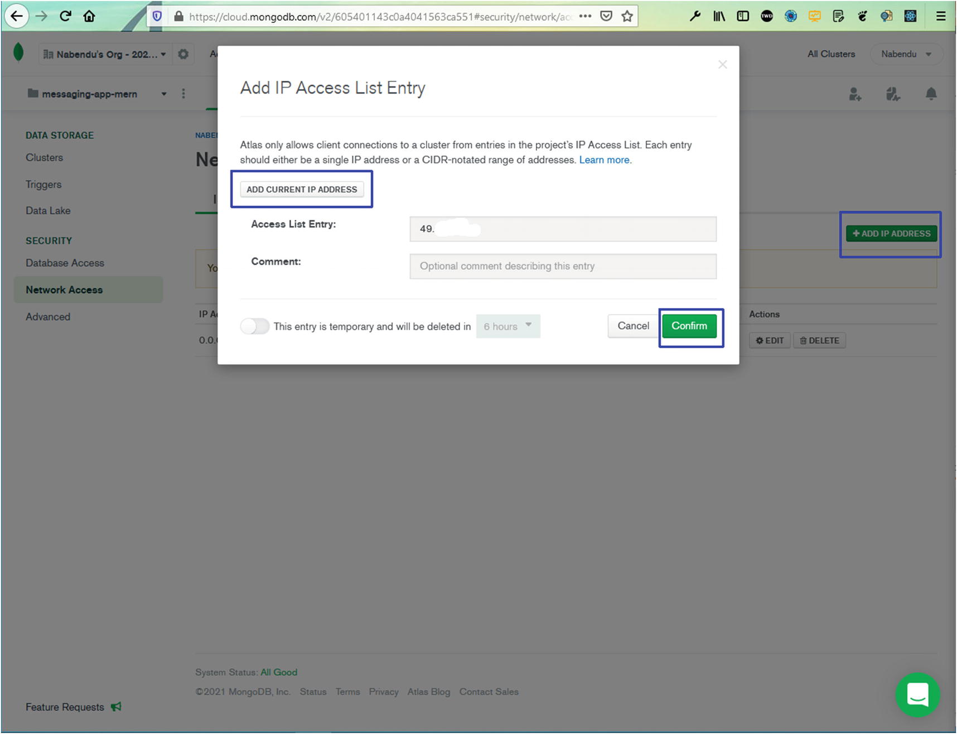Screen dimensions: 957x734
Task: Click the MongoDB leaf logo icon
Action: [18, 53]
